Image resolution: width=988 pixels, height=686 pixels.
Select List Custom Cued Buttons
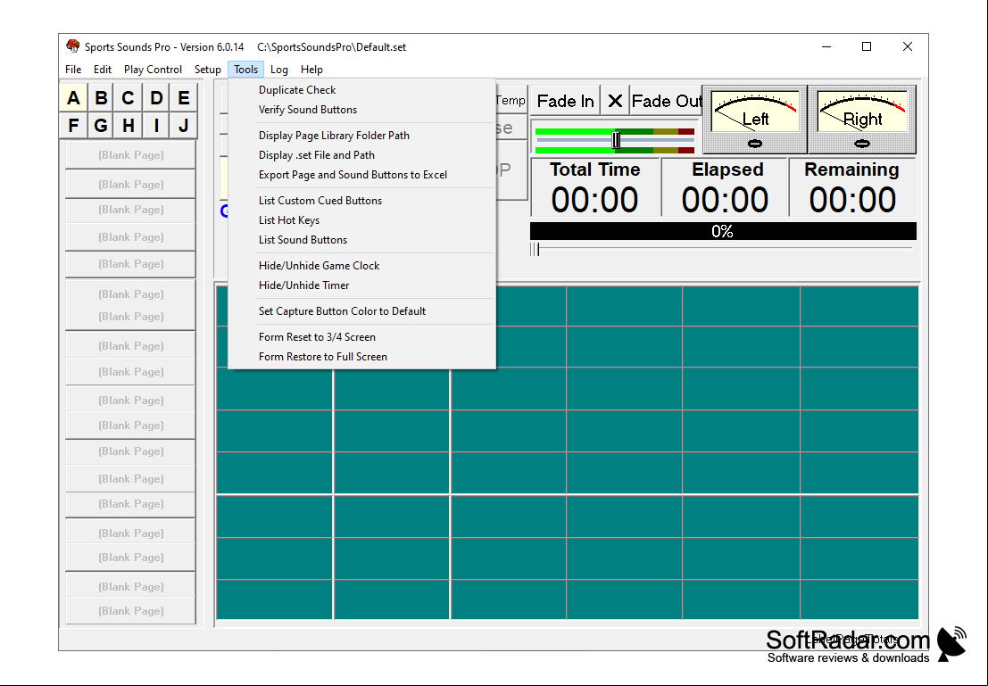(361, 201)
